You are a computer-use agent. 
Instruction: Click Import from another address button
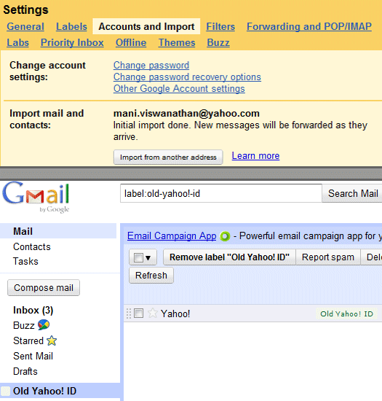pyautogui.click(x=168, y=157)
